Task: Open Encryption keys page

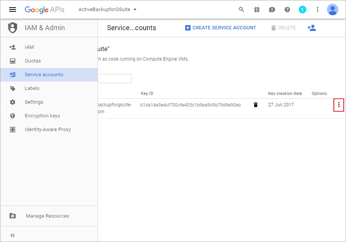Action: [x=42, y=115]
